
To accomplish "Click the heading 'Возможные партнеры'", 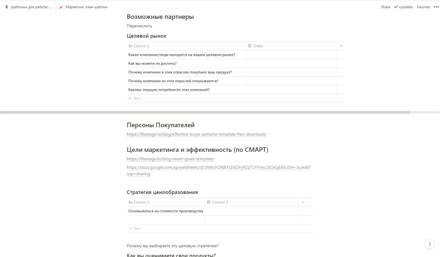I will pyautogui.click(x=160, y=17).
